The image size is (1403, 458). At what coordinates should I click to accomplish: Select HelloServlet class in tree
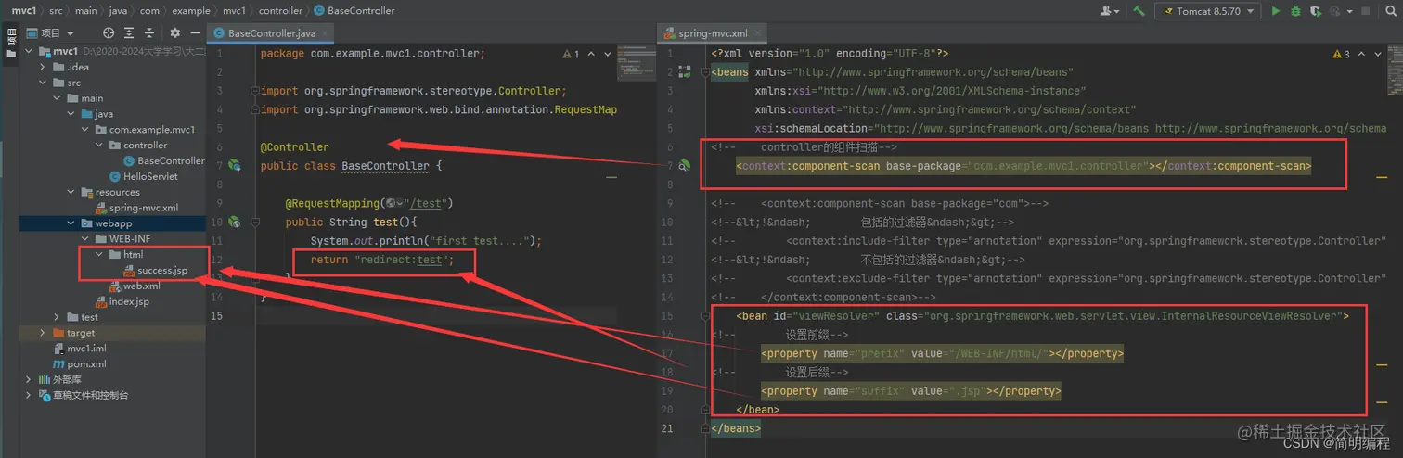tap(144, 176)
